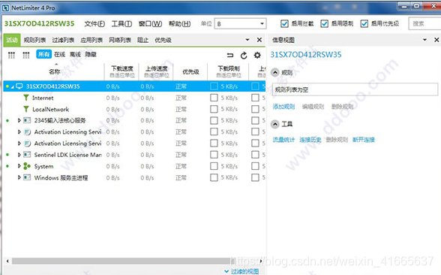
Task: Open the activity panel's dropdown arrow menu
Action: 247,40
